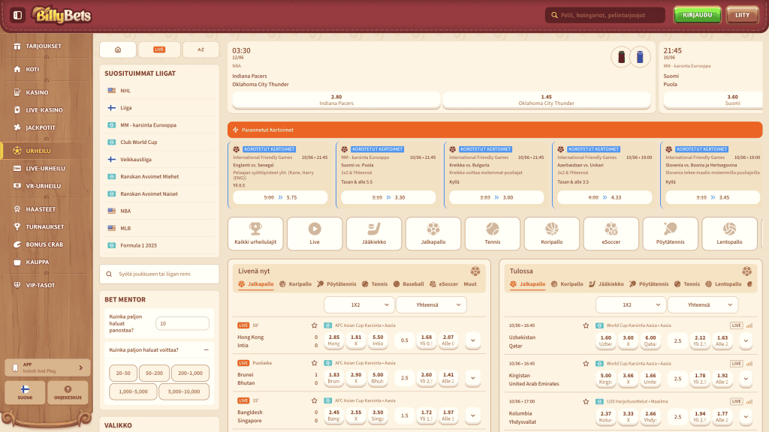The image size is (769, 432).
Task: Click the KIRJAUDU login button
Action: [698, 15]
